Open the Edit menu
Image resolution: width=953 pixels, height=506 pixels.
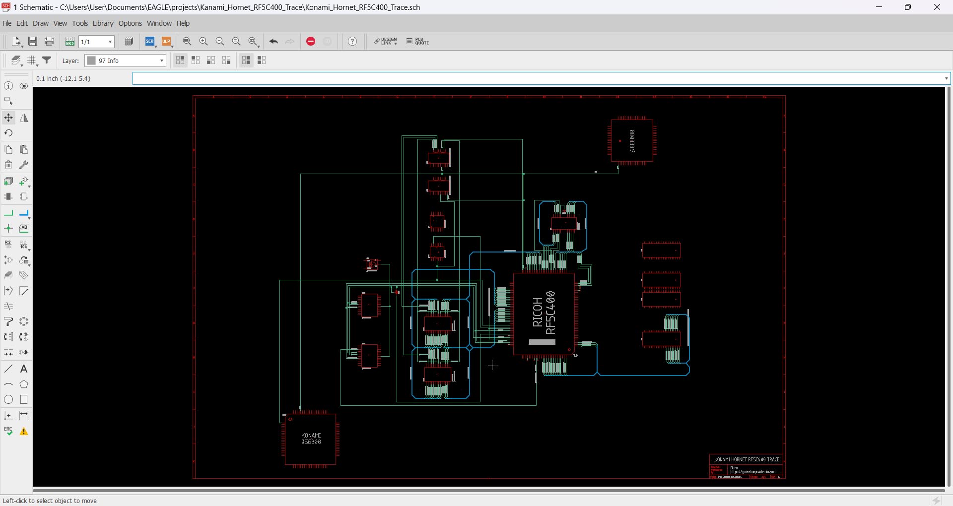[22, 23]
